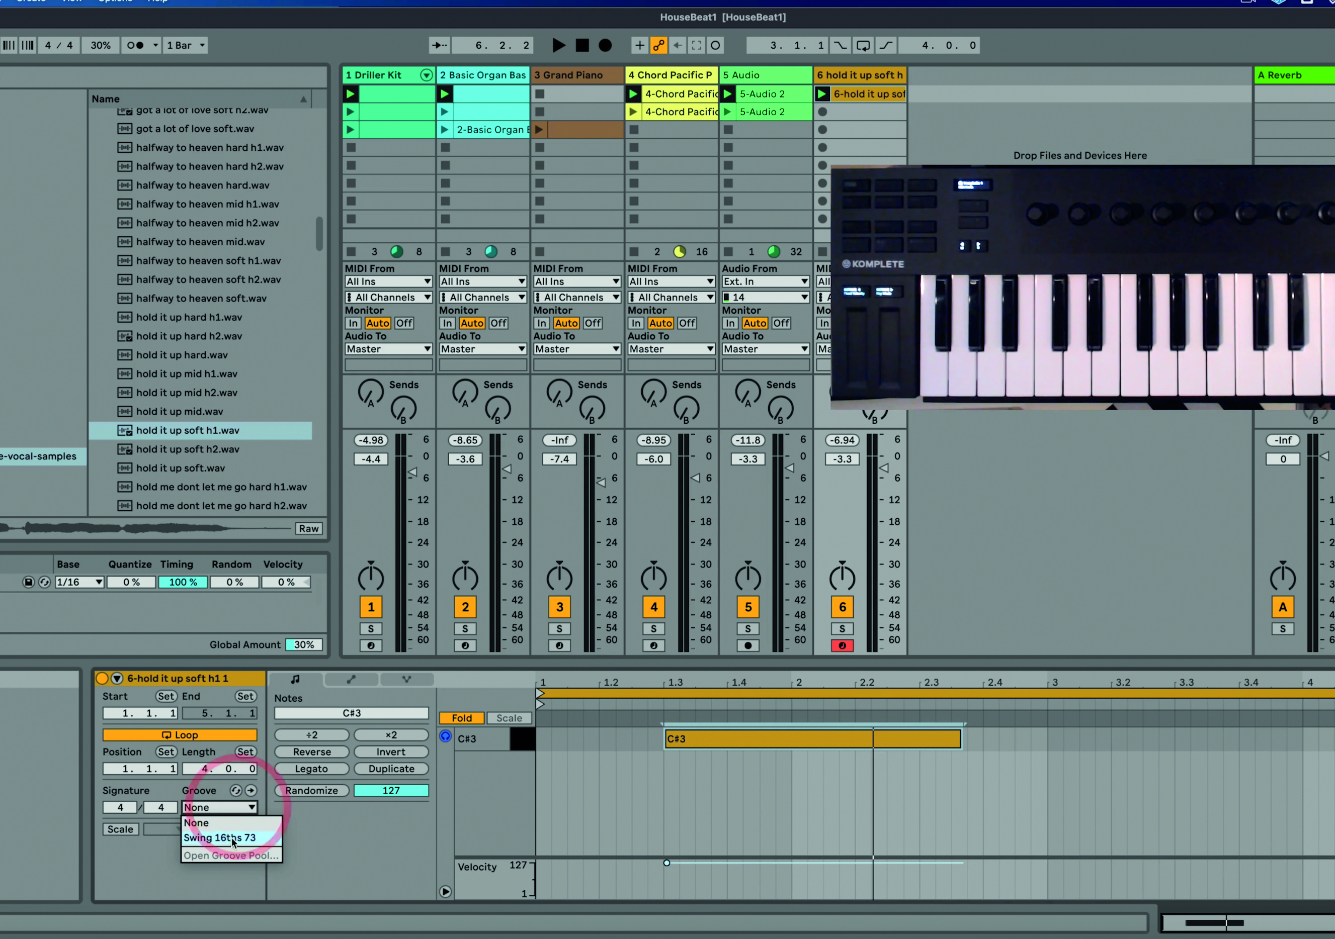Image resolution: width=1335 pixels, height=939 pixels.
Task: Solo track 6 with its S button
Action: click(842, 629)
